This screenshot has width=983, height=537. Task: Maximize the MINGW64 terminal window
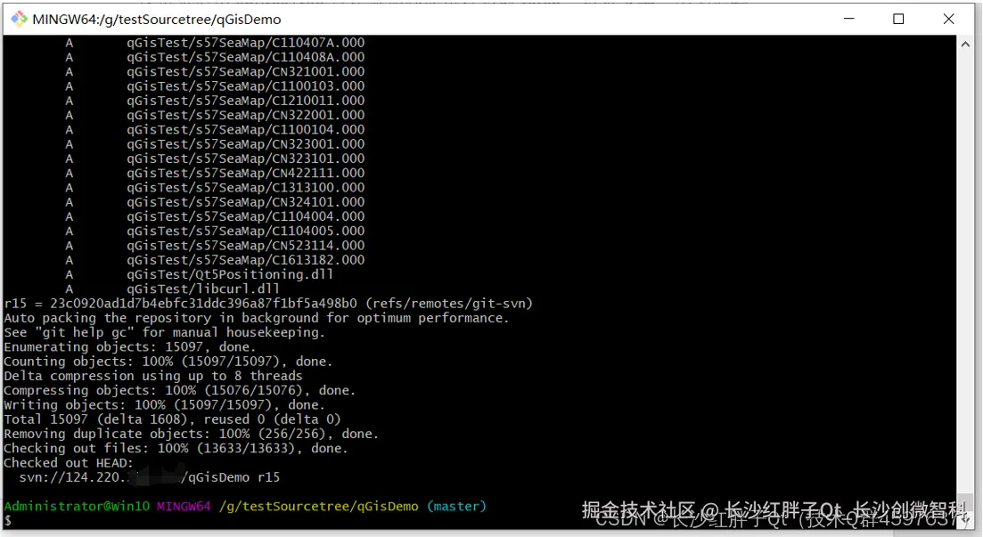tap(898, 19)
